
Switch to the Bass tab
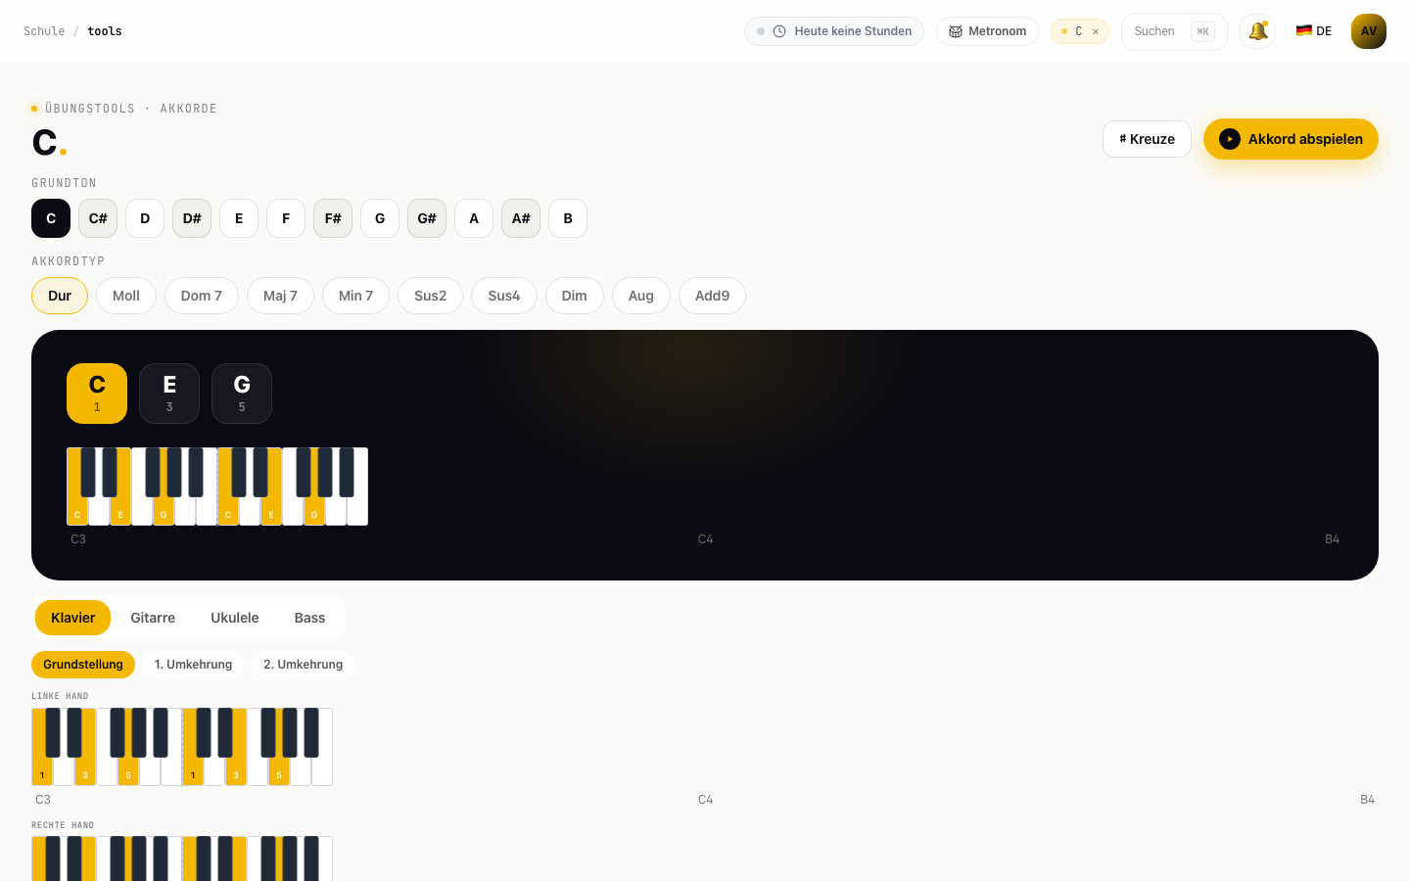pos(309,618)
